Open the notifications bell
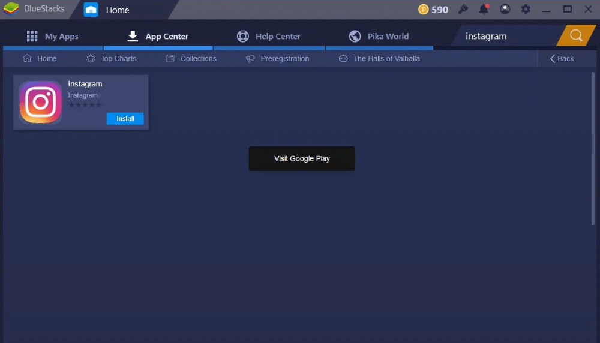 [x=484, y=9]
